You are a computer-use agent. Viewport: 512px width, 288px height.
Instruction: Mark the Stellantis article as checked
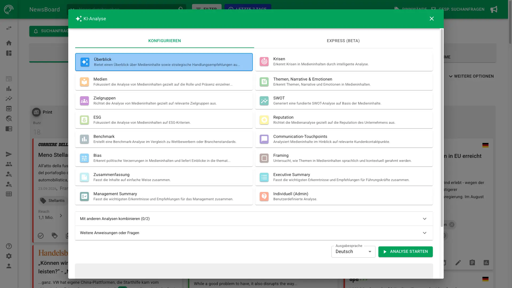click(41, 236)
